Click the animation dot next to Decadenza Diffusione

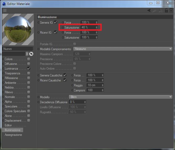(39, 102)
